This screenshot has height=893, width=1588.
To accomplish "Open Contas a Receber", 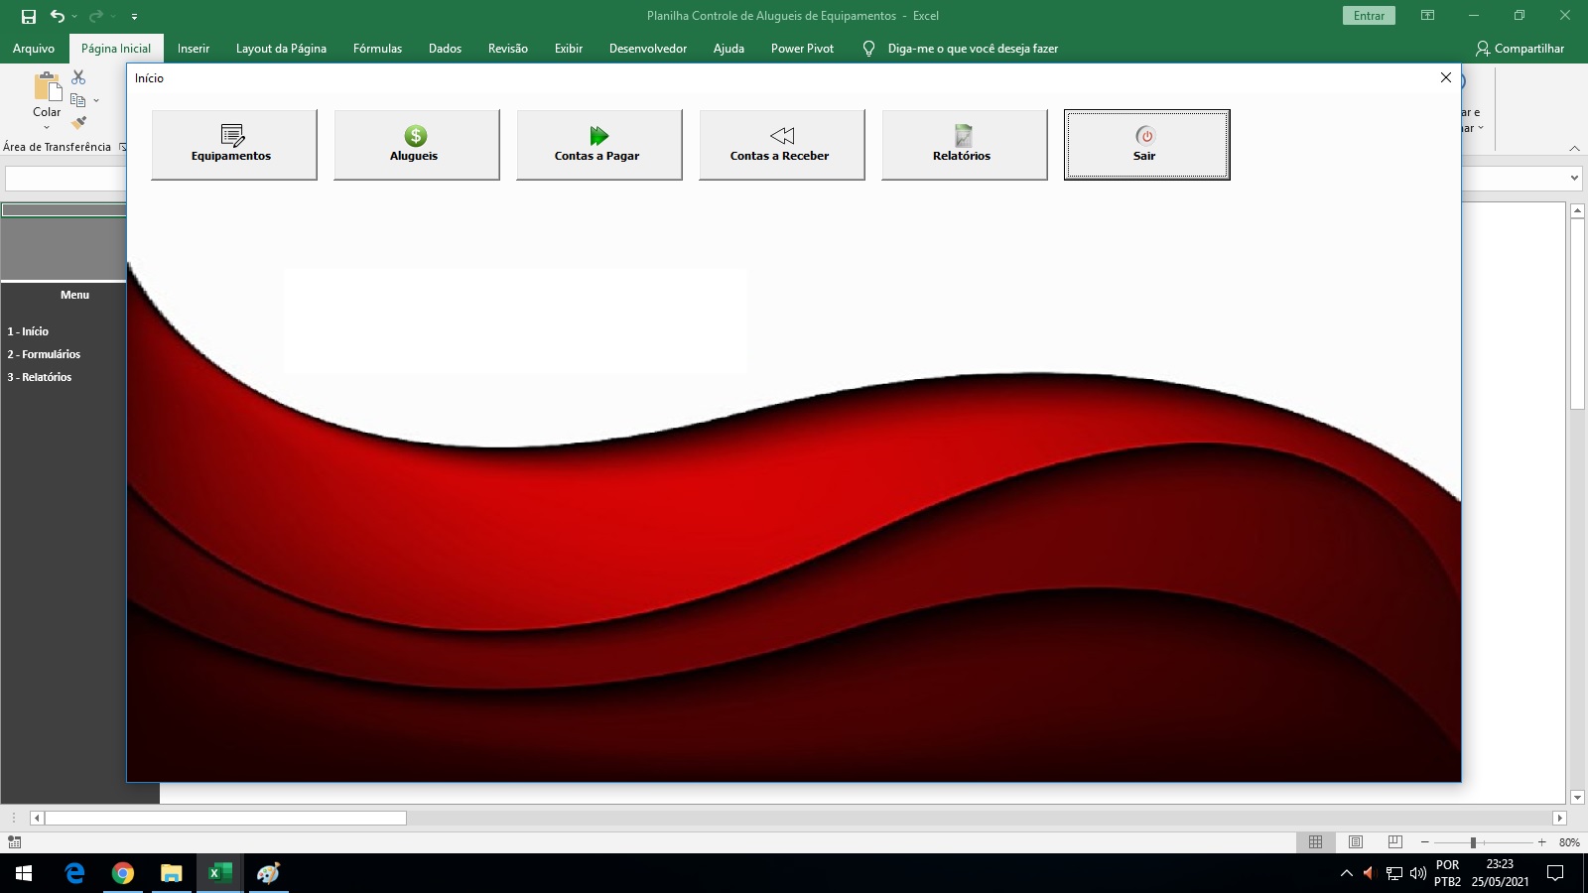I will [x=782, y=145].
